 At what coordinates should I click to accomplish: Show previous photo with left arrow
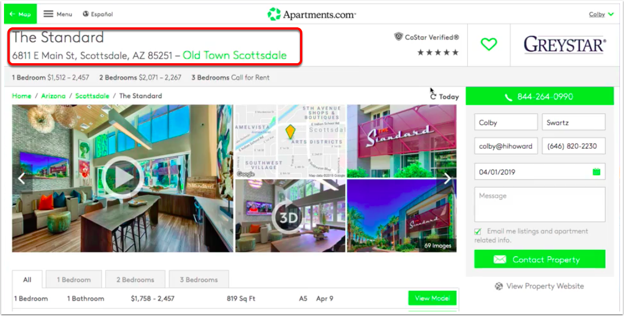pos(22,178)
